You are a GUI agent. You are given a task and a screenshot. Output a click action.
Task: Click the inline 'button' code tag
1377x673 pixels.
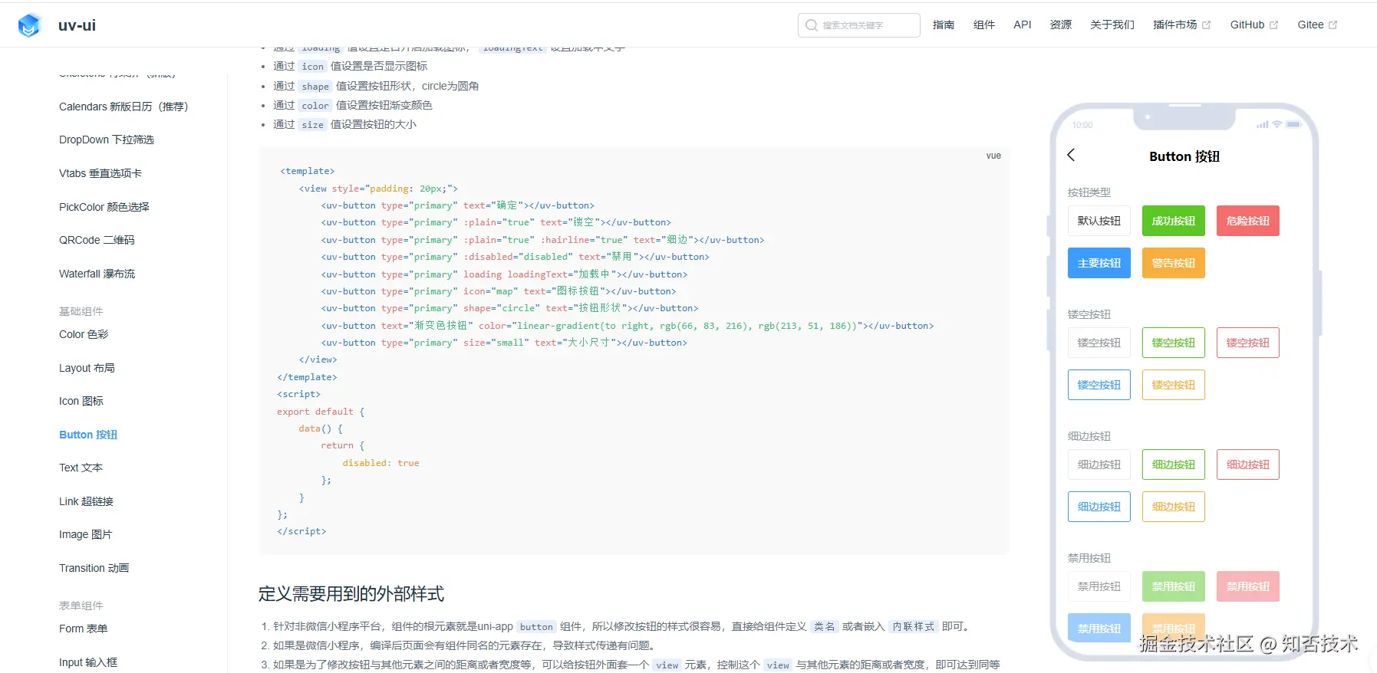[536, 627]
